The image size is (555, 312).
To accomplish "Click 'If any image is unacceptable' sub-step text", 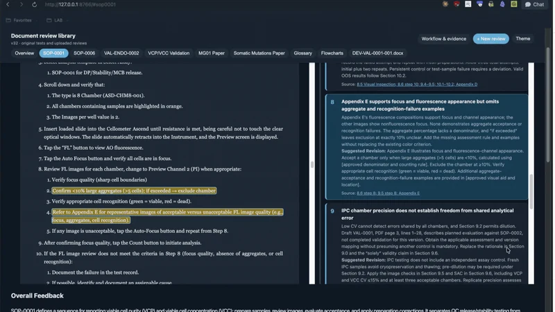I will (140, 231).
